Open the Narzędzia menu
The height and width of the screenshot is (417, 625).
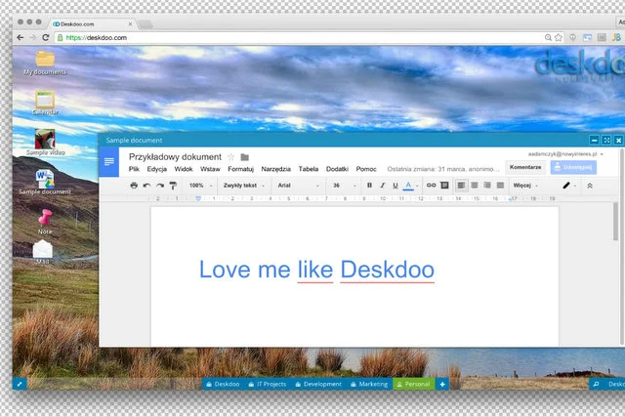[x=275, y=169]
